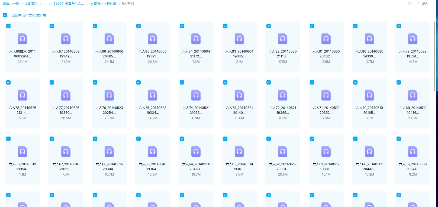Image resolution: width=438 pixels, height=207 pixels.
Task: Deselect the 六人70_20140519 file checkbox
Action: pos(355,82)
